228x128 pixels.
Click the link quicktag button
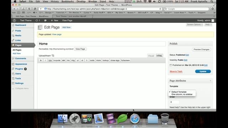click(x=50, y=60)
